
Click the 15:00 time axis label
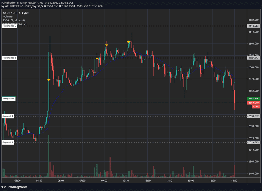tap(191, 181)
